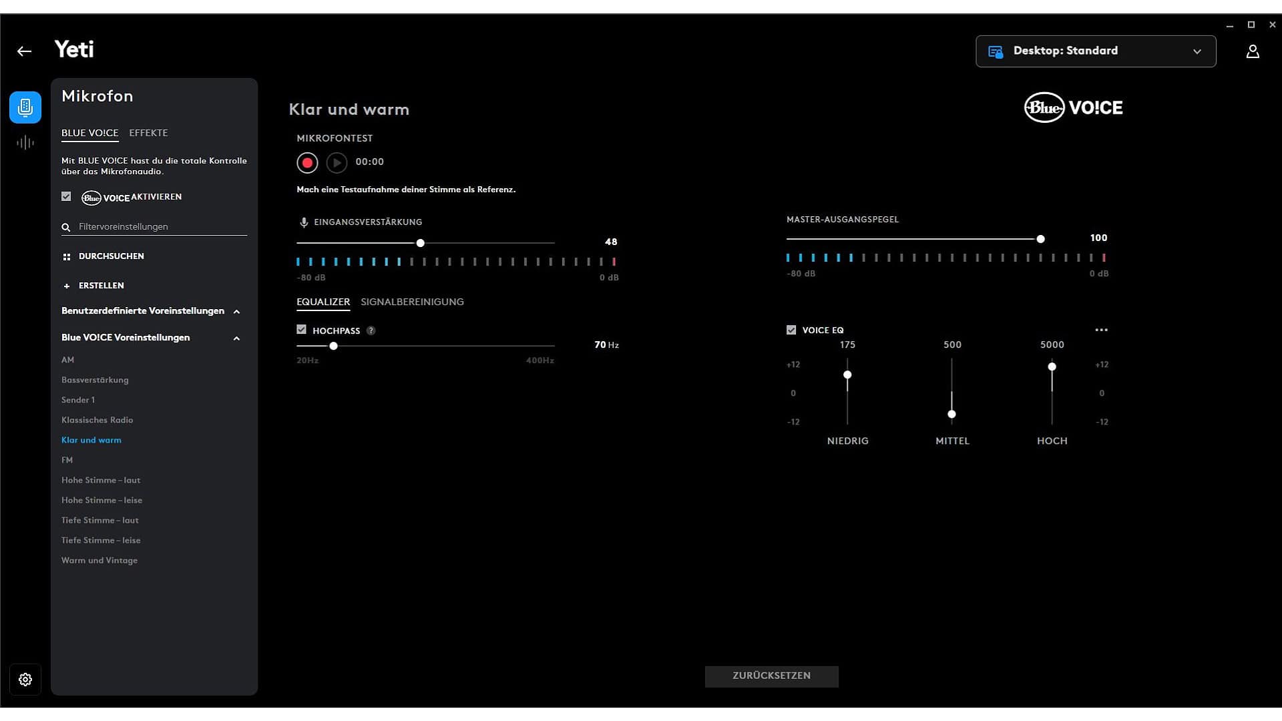Start the microphone test recording
The image size is (1282, 721).
pyautogui.click(x=307, y=162)
